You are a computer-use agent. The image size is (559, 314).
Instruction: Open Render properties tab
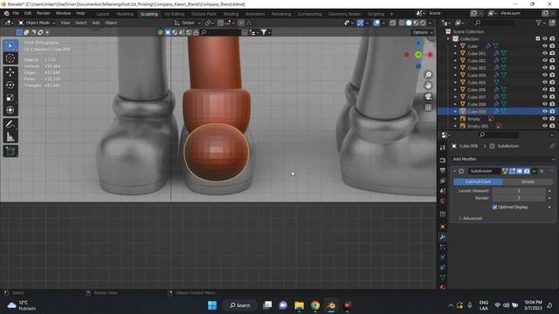click(x=443, y=160)
